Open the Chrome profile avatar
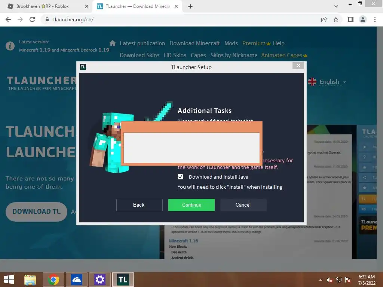The height and width of the screenshot is (287, 383). pyautogui.click(x=363, y=19)
